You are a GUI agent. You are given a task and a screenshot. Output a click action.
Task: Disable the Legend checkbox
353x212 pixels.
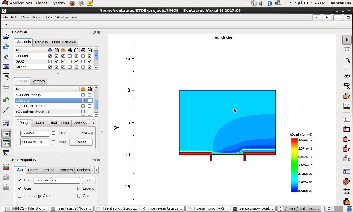(79, 188)
